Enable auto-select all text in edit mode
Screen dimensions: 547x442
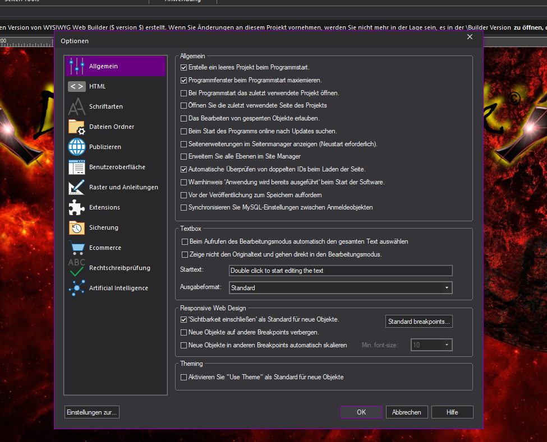point(185,241)
